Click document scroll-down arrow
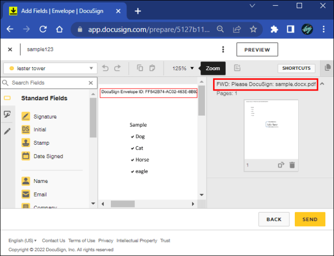 (201, 195)
